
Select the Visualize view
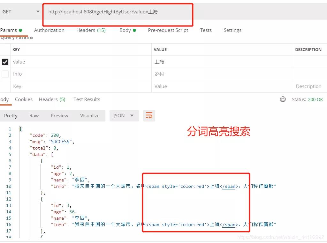90,115
